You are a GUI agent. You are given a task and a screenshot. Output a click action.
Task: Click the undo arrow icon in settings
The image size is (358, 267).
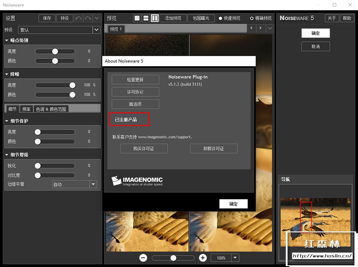78,18
